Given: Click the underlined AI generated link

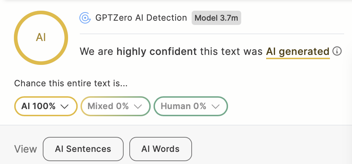Looking at the screenshot, I should click(x=297, y=51).
